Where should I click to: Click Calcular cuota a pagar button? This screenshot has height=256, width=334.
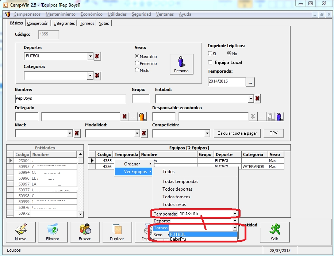[237, 133]
